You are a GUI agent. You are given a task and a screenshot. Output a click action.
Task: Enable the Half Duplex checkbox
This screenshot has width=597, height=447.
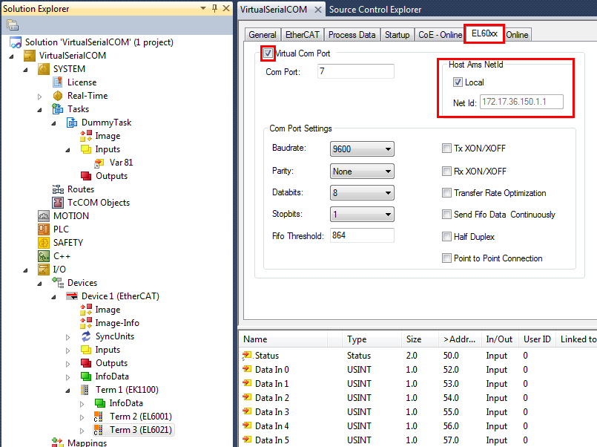pyautogui.click(x=446, y=237)
